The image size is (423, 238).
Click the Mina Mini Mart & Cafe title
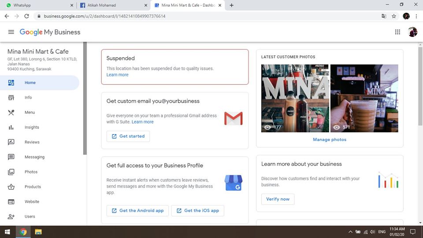pos(38,52)
